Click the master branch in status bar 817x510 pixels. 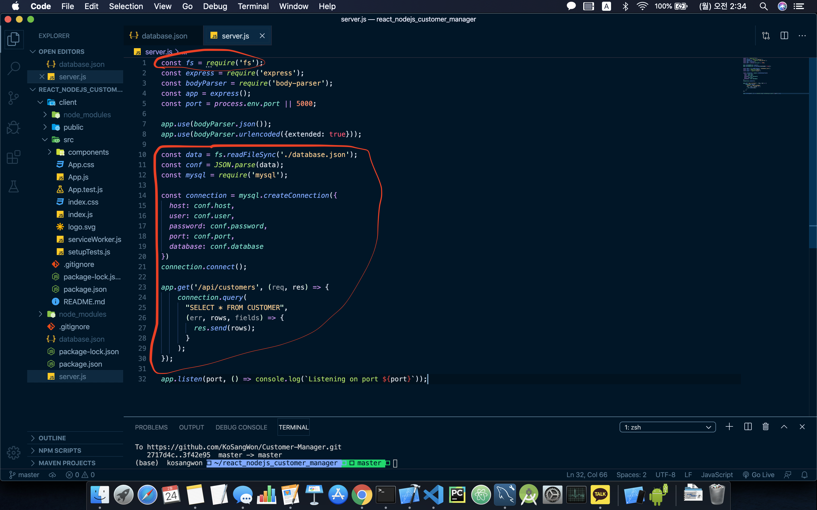pos(24,475)
